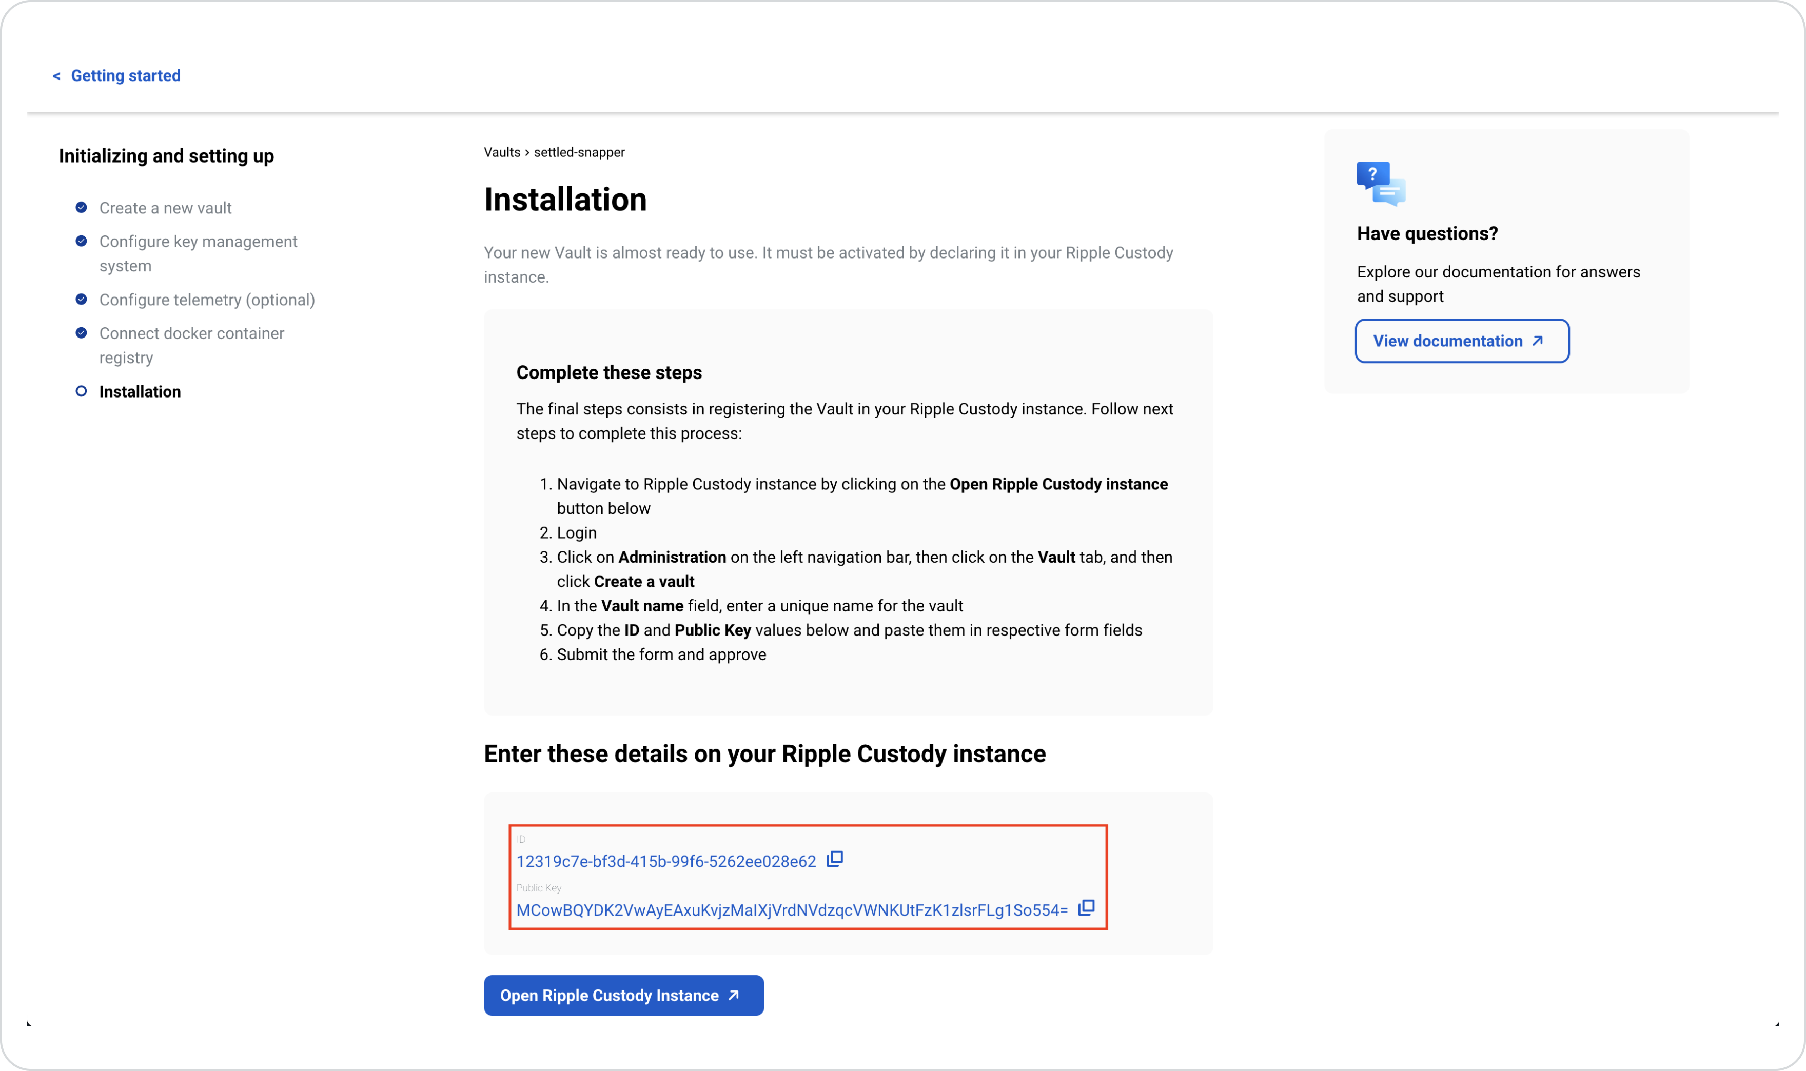Select the Configure key management system step
Screen dimensions: 1806x1071
[199, 253]
